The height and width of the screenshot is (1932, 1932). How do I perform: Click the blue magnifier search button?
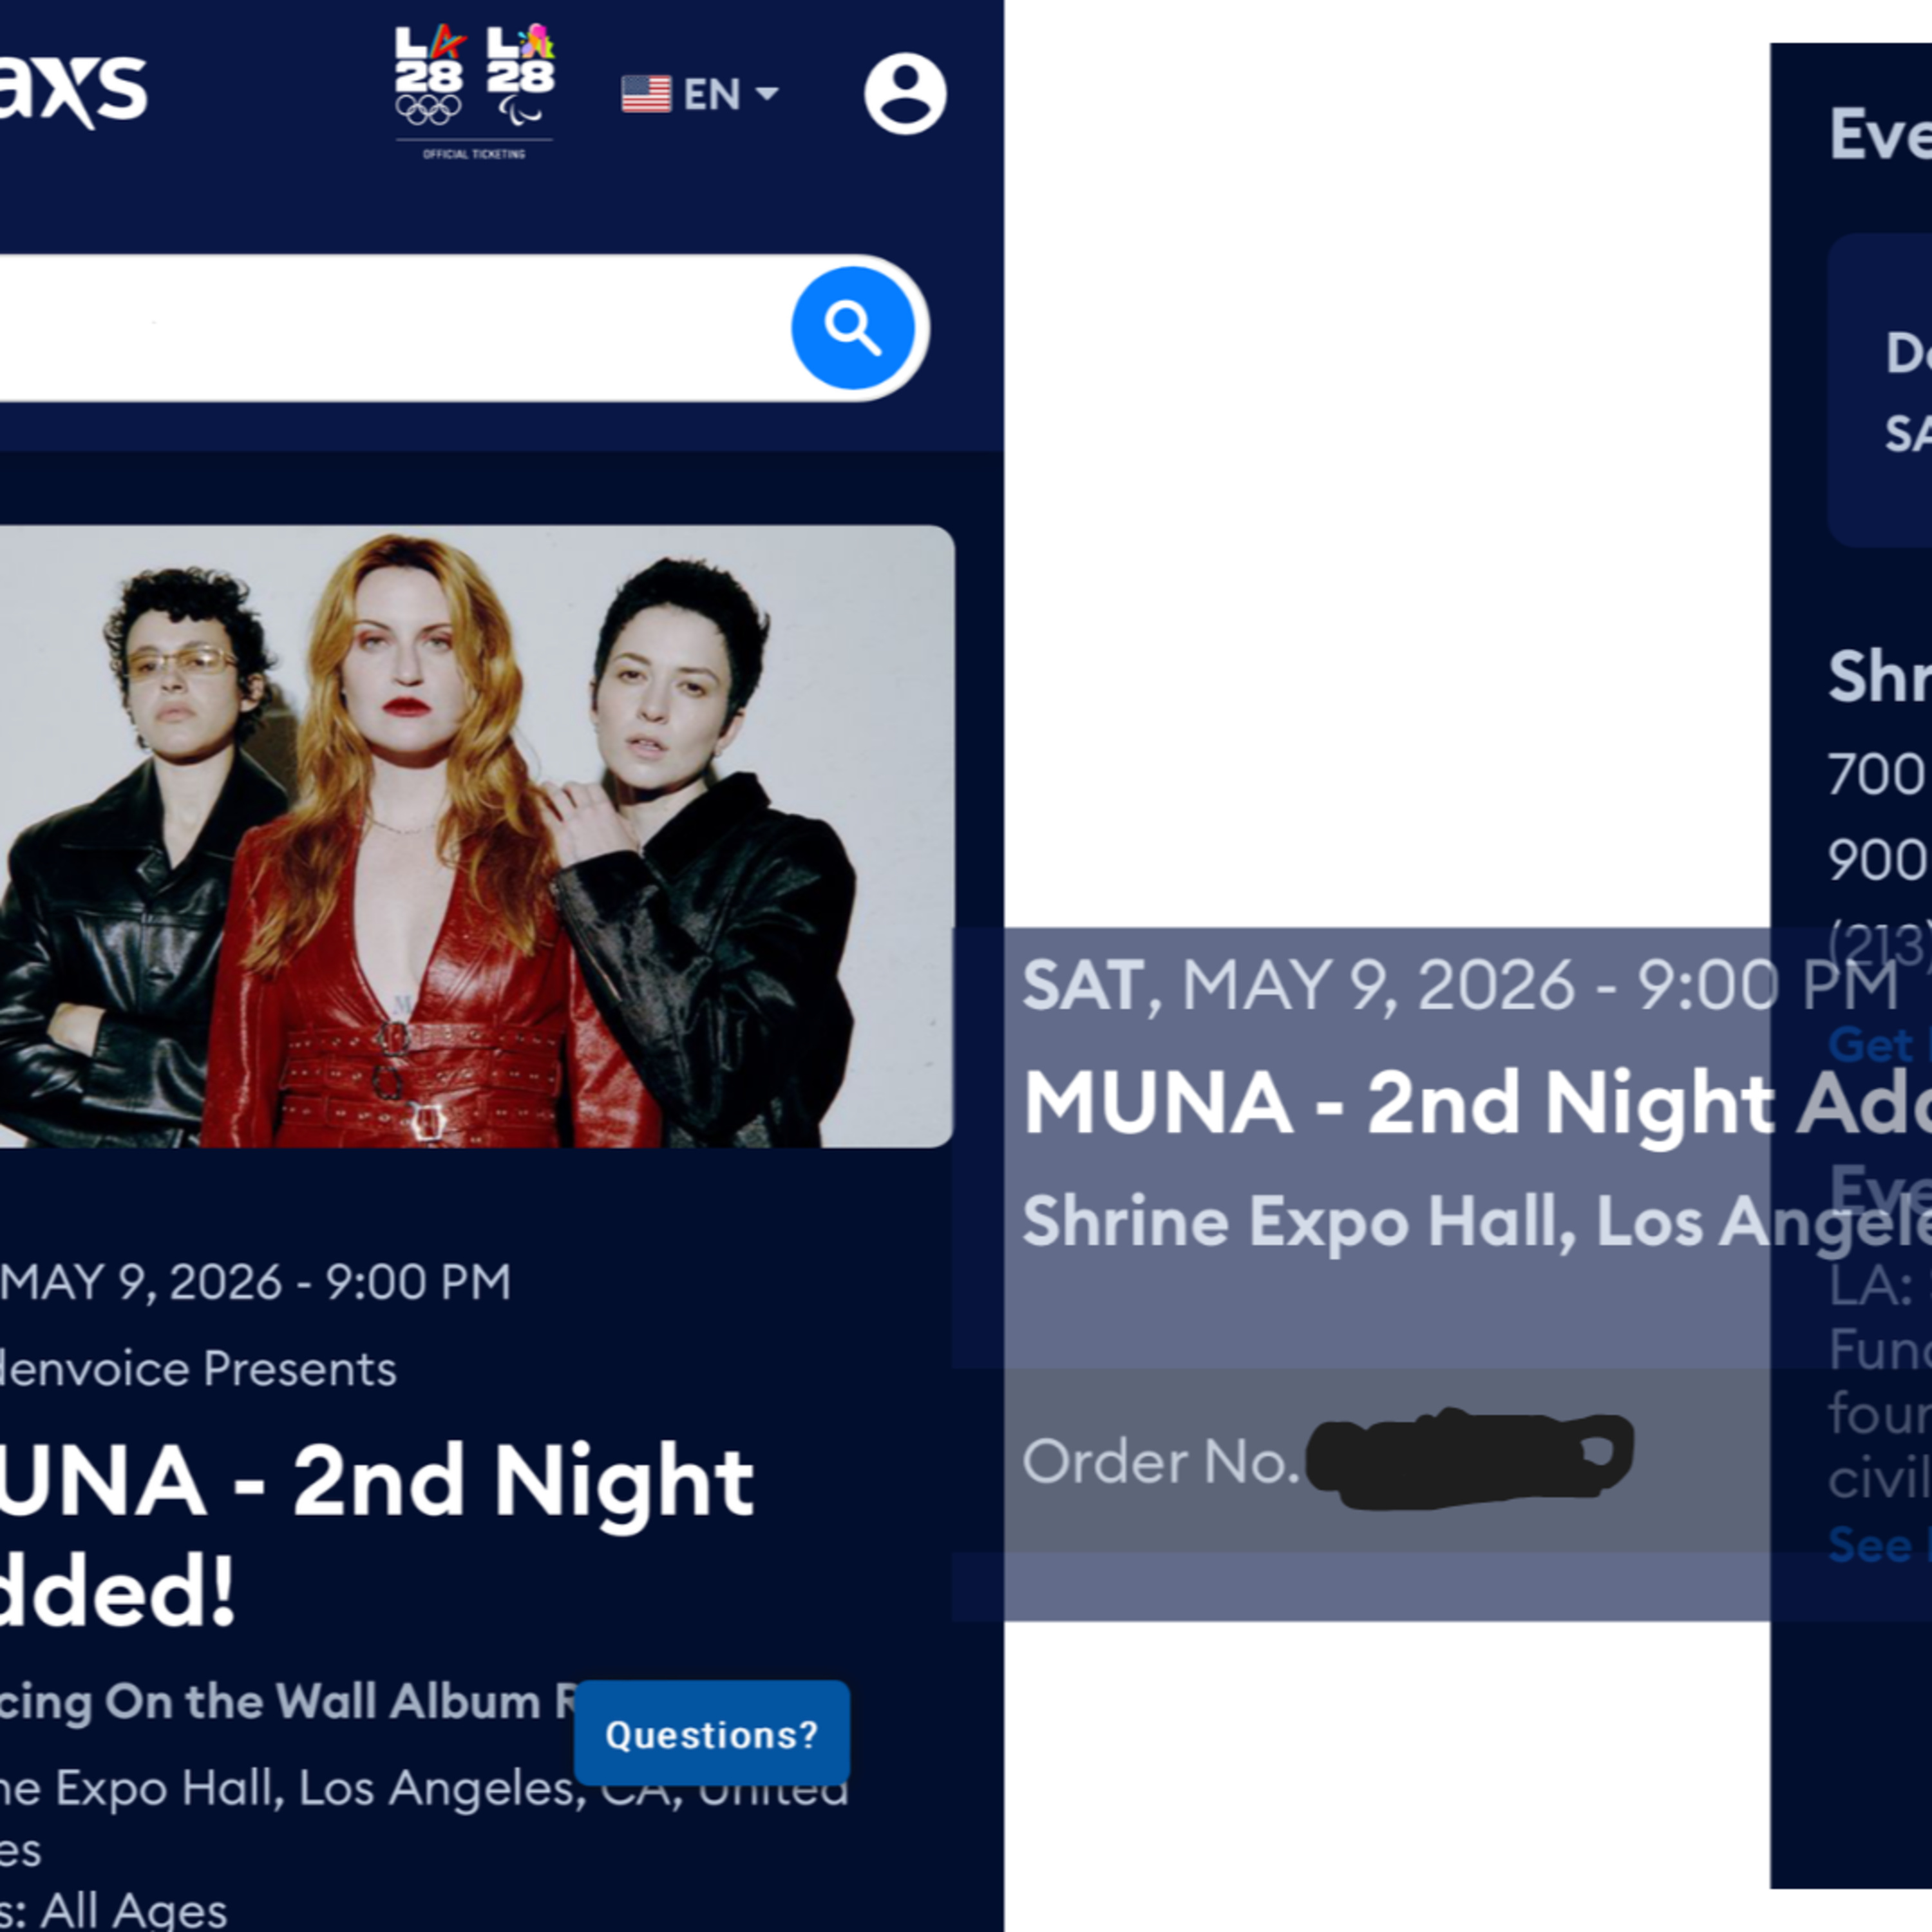pos(853,327)
